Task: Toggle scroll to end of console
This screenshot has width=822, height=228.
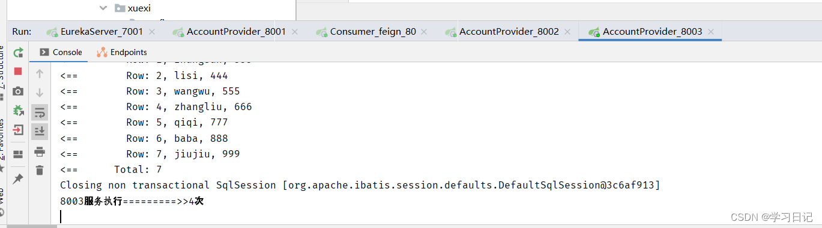Action: 40,130
